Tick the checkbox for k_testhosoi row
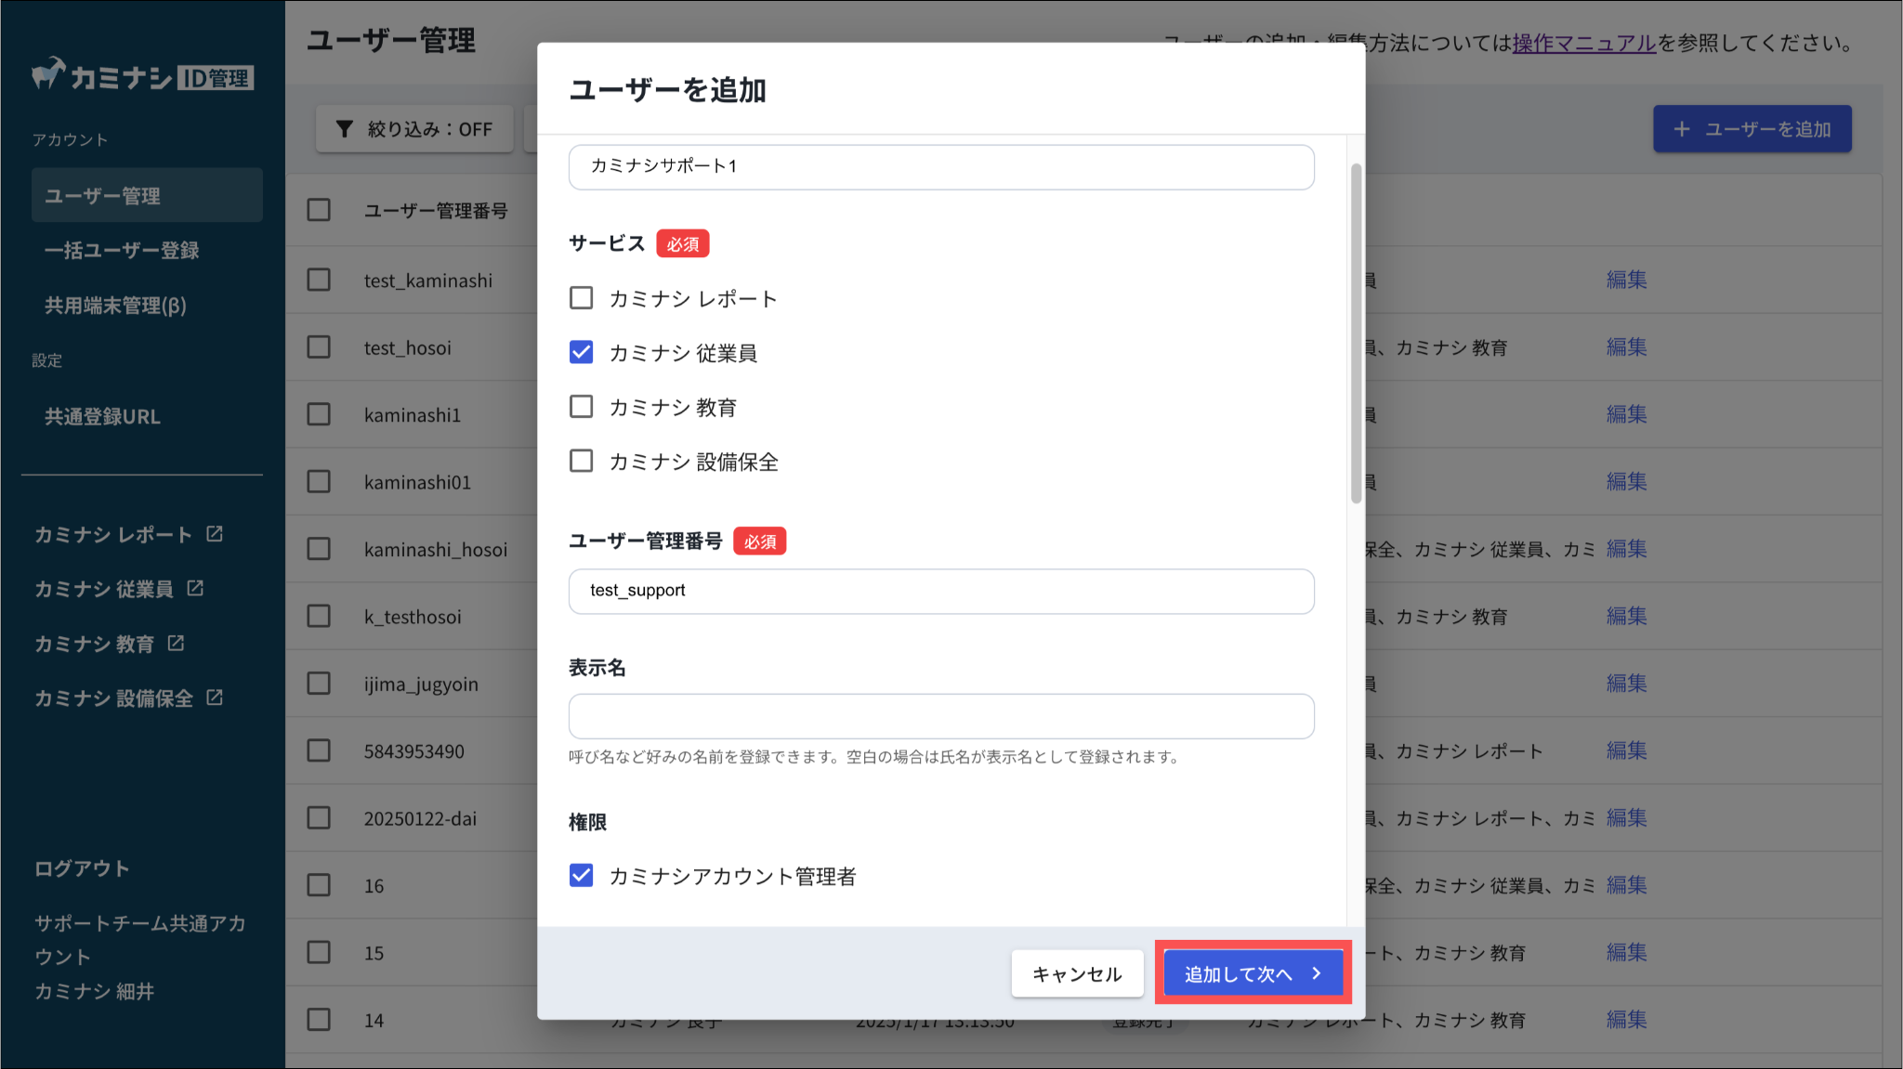This screenshot has width=1903, height=1069. (319, 617)
